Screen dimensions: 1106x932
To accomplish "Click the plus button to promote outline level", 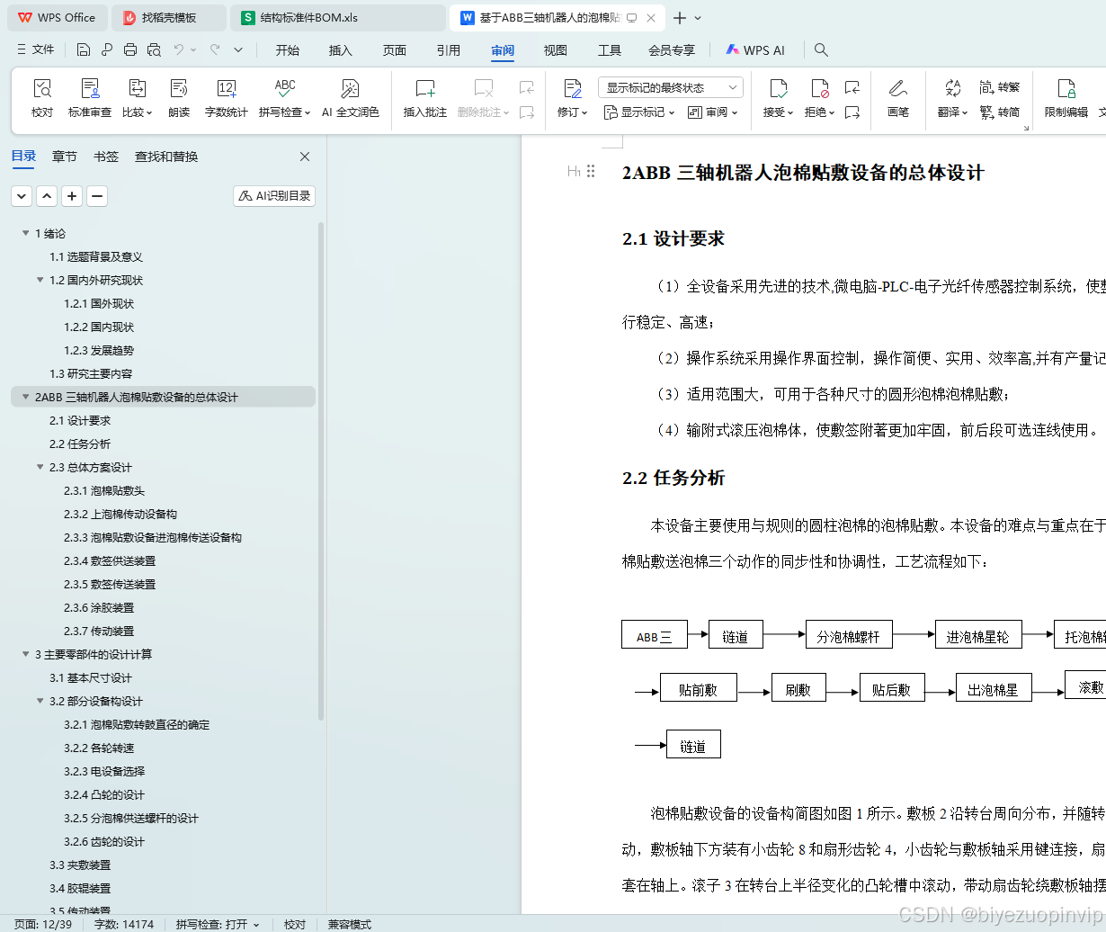I will (72, 196).
